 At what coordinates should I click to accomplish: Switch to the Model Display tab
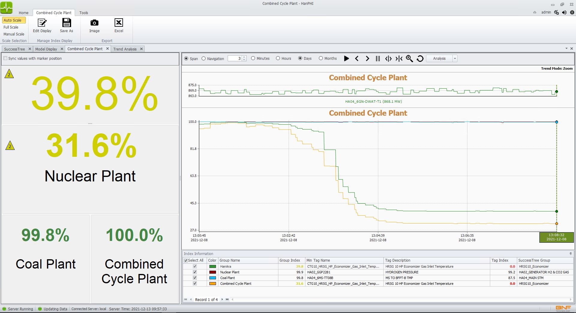pos(46,49)
